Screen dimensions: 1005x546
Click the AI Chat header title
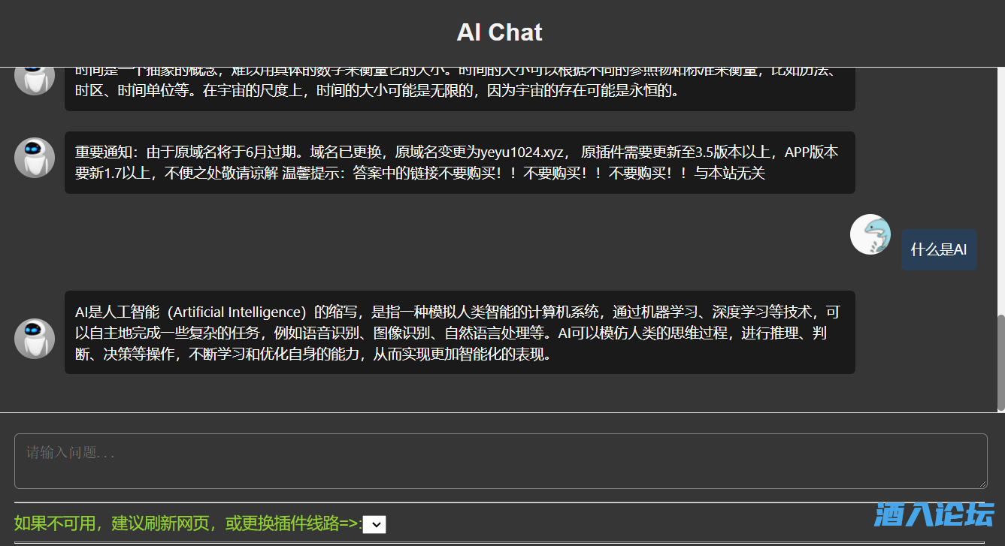(x=499, y=32)
